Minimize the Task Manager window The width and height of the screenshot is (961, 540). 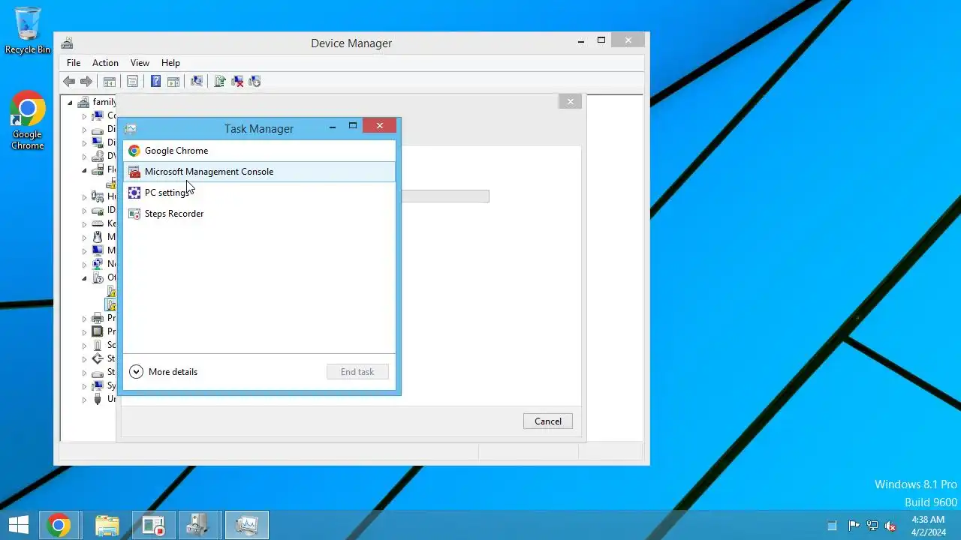(333, 126)
